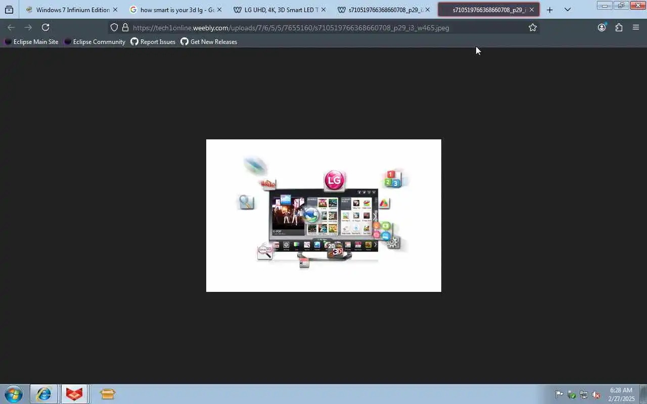Viewport: 647px width, 404px height.
Task: Open the extensions puzzle icon
Action: coord(619,27)
